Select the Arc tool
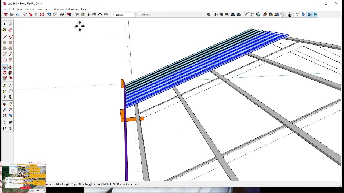Image resolution: width=344 pixels, height=193 pixels. tap(5, 54)
